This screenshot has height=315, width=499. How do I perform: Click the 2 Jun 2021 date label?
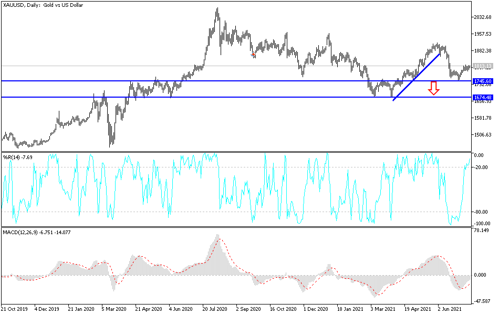point(450,309)
